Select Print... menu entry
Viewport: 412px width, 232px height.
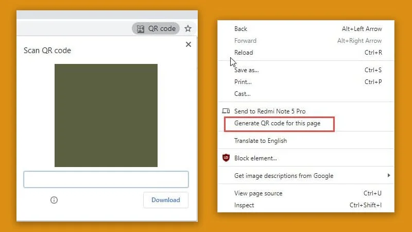[x=243, y=82]
